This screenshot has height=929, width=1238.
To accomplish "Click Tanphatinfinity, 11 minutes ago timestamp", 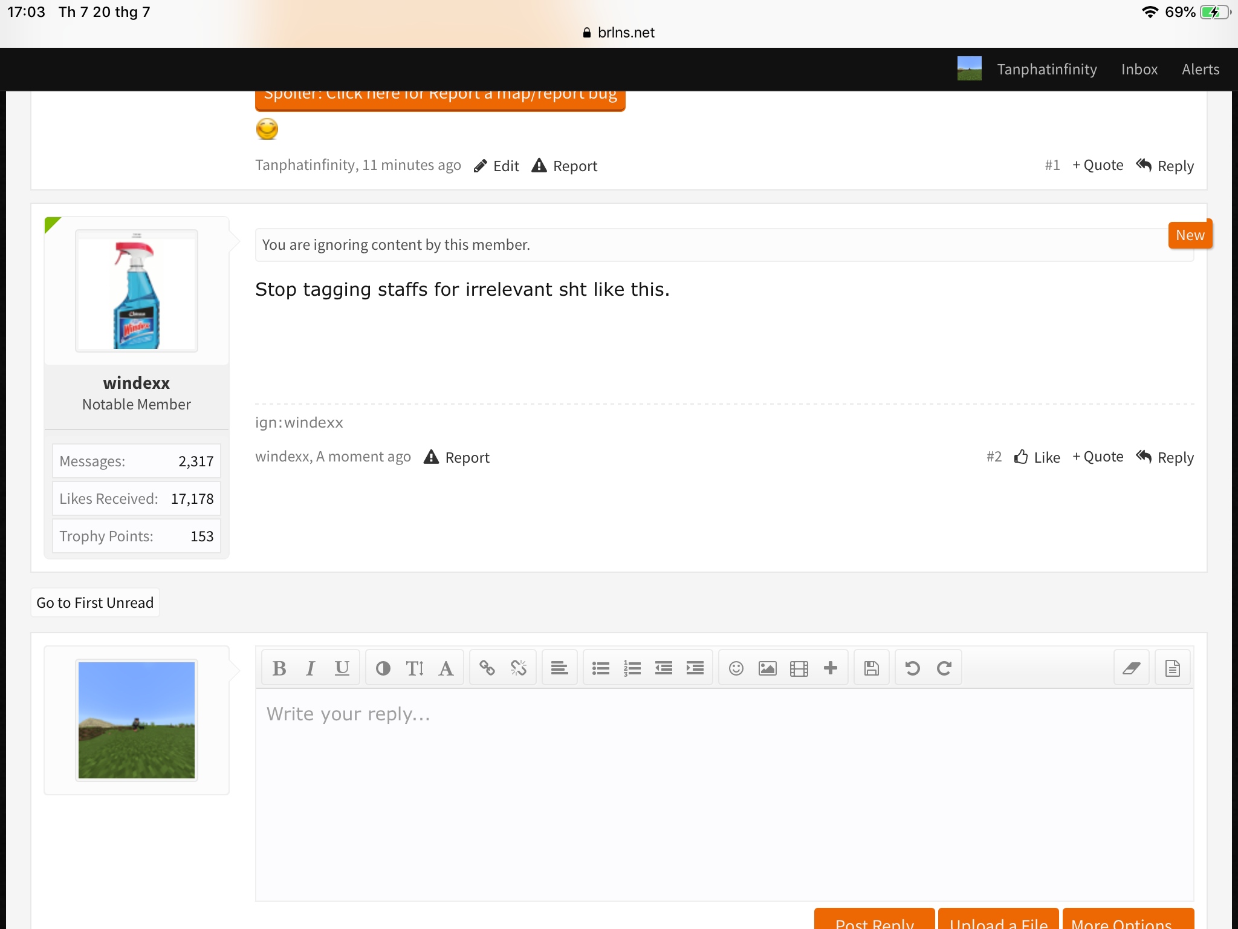I will click(x=411, y=165).
